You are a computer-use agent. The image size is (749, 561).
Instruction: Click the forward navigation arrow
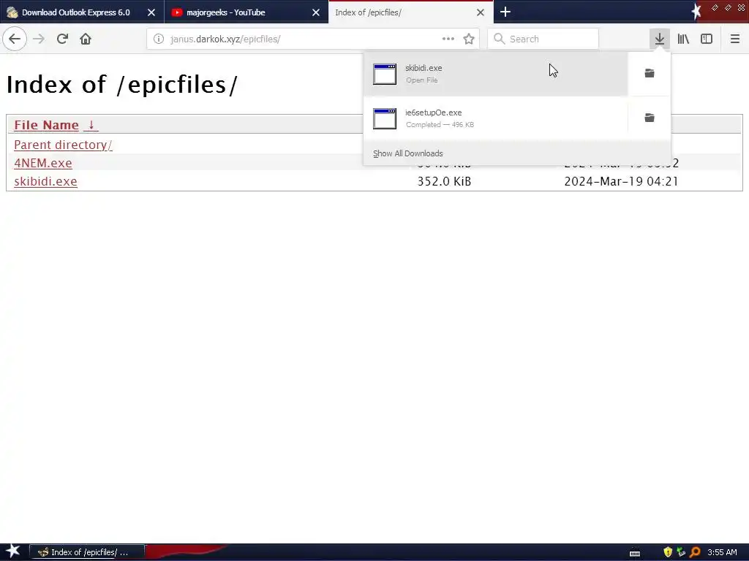click(39, 39)
